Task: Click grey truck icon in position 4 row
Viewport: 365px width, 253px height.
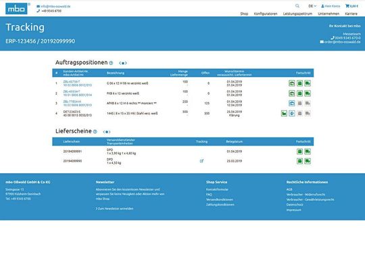Action: click(308, 113)
